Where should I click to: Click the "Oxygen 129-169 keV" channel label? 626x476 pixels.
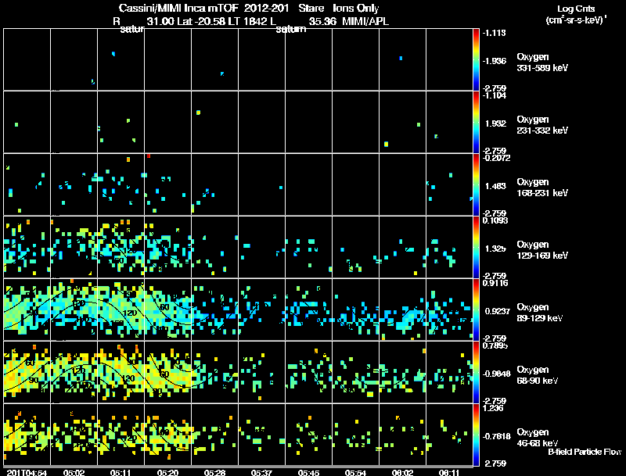coord(542,250)
